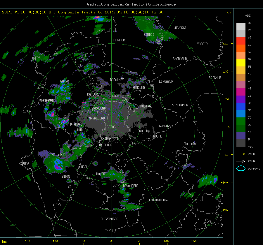This screenshot has width=263, height=245.
Task: Click the SINDGI city label
Action: click(149, 35)
